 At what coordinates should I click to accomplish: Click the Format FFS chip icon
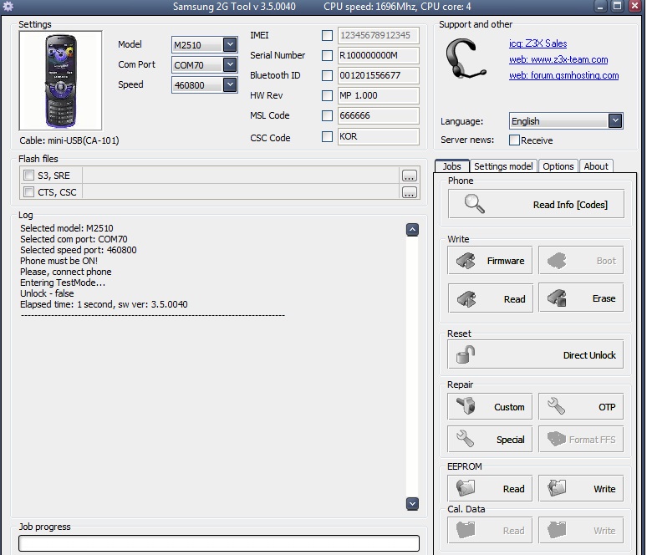[x=557, y=438]
